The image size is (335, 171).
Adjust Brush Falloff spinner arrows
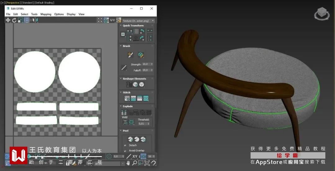point(152,70)
